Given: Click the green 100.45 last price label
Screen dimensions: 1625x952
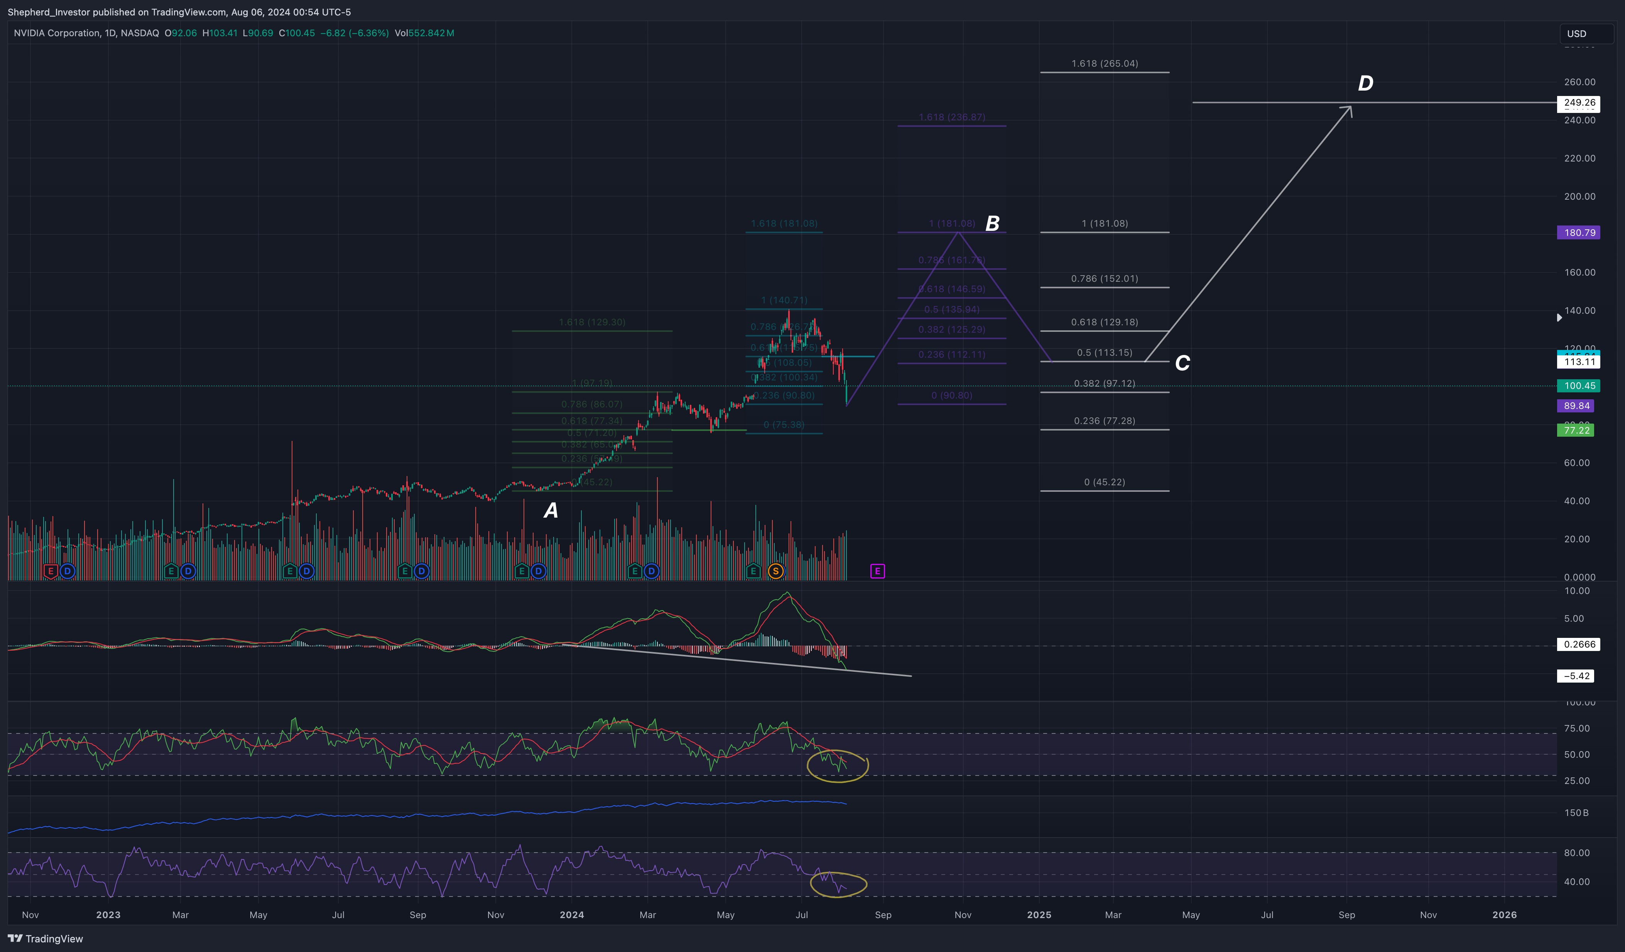Looking at the screenshot, I should coord(1579,386).
